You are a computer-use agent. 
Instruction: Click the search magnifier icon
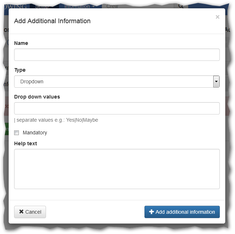(181, 6)
